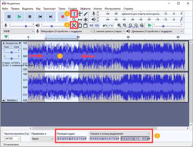Undo the last action
Screen dimensions: 193x147
pyautogui.click(x=105, y=26)
